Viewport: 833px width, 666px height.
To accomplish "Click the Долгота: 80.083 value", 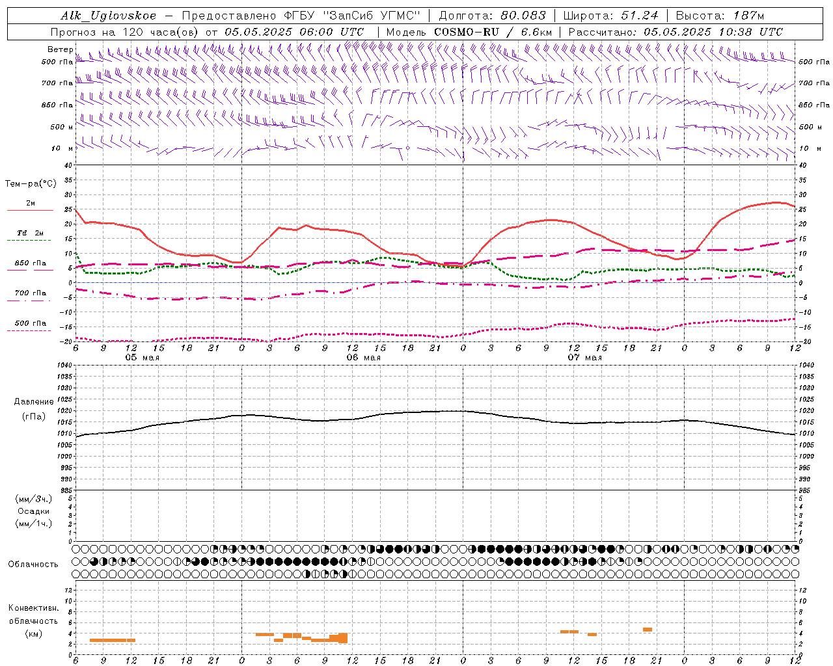I will (x=491, y=16).
